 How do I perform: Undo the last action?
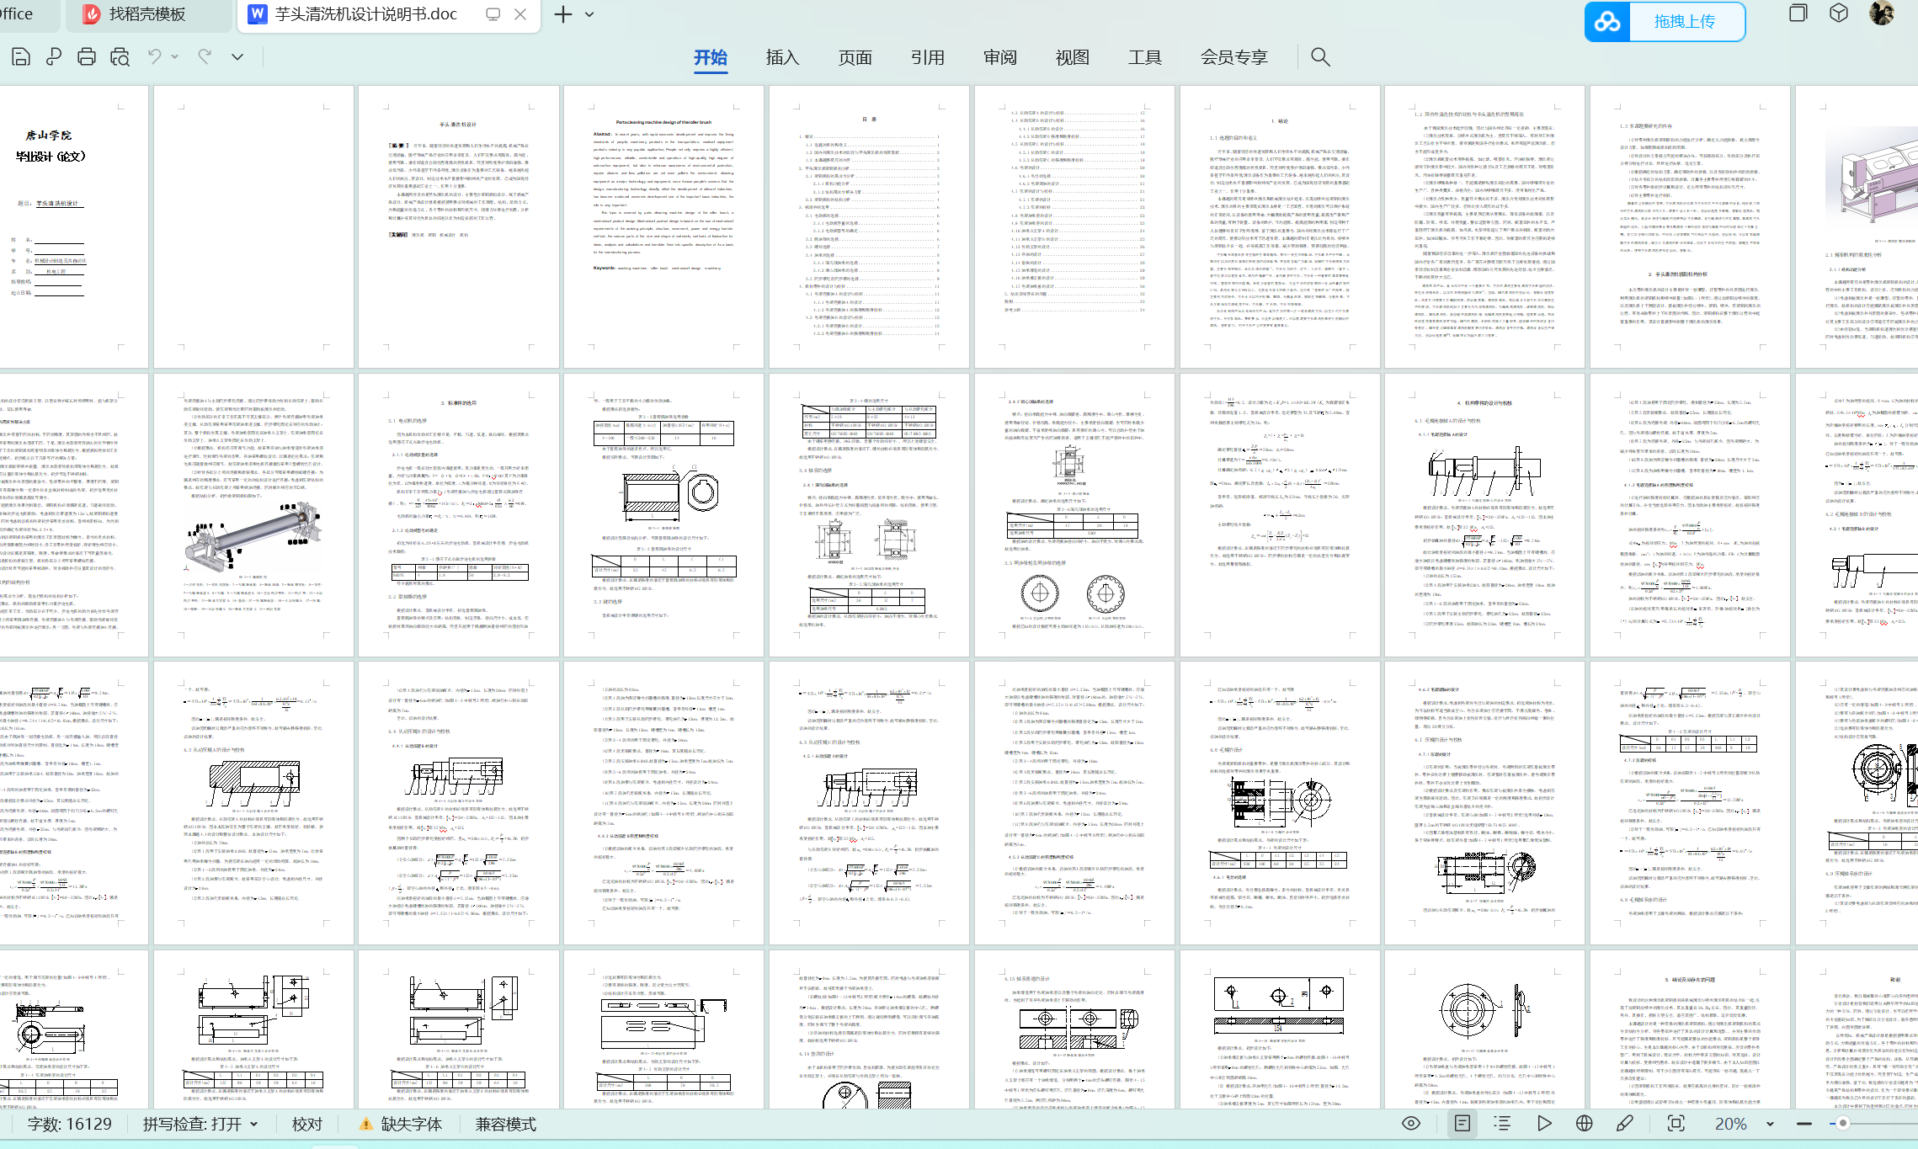coord(154,56)
